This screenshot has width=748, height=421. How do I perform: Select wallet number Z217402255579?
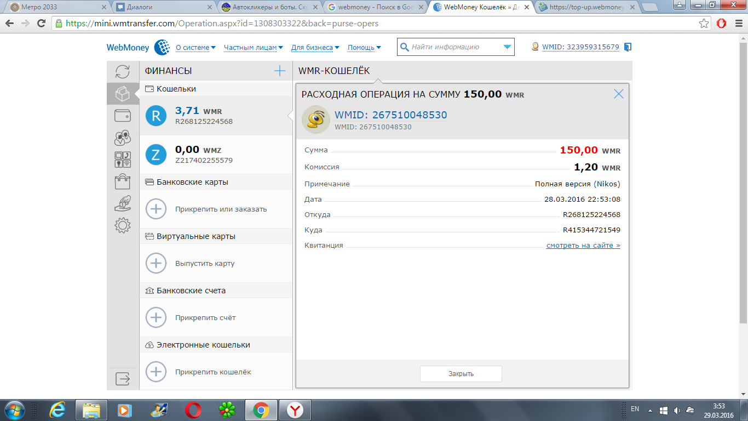(x=204, y=161)
